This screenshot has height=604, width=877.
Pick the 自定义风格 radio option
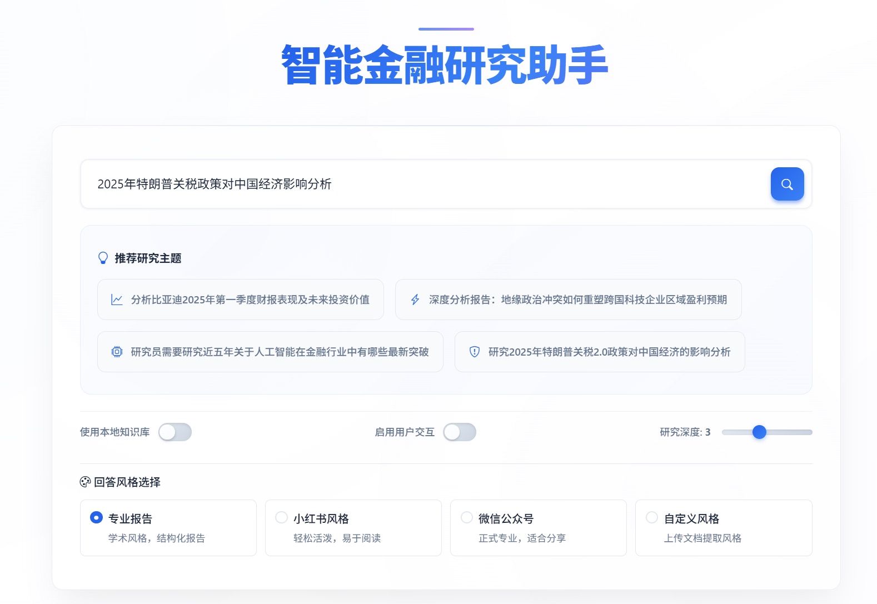coord(652,517)
